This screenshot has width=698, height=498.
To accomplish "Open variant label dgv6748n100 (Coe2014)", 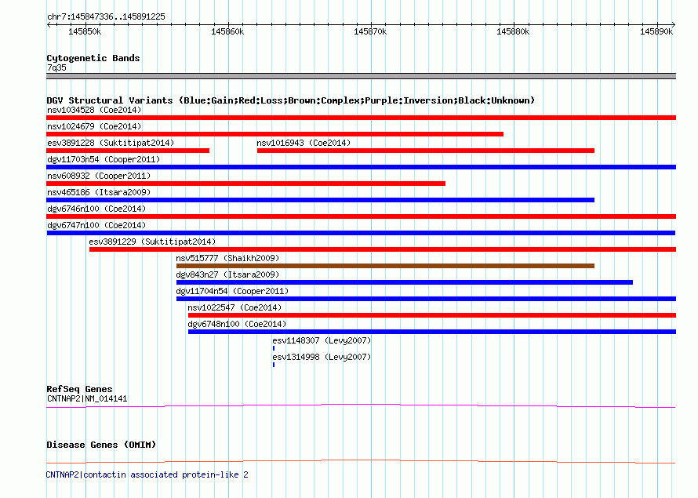I will tap(237, 324).
